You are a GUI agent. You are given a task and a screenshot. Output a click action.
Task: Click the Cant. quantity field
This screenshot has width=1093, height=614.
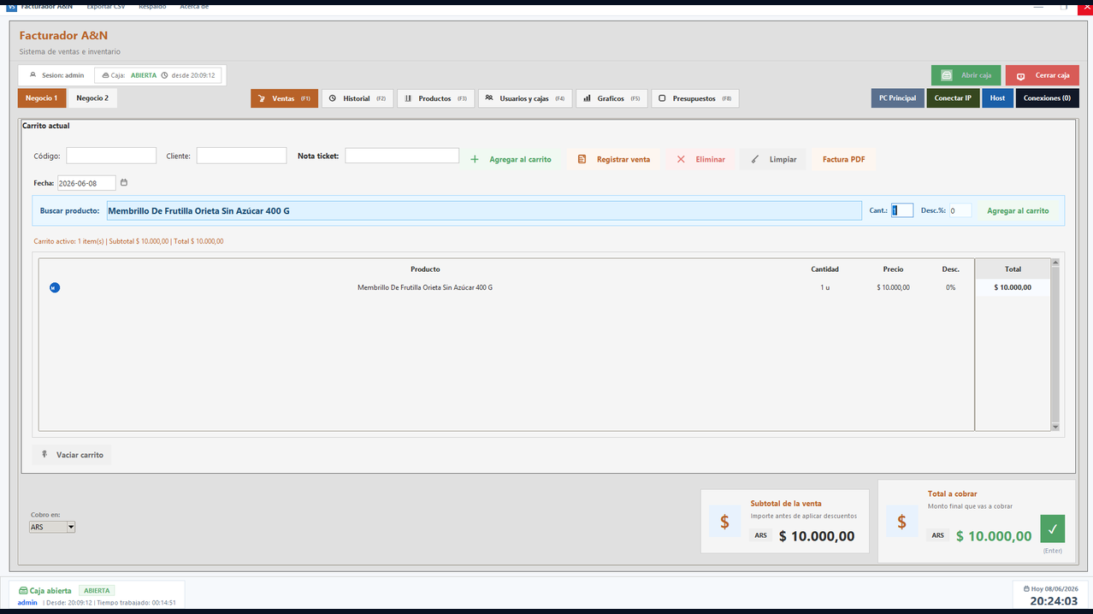point(902,210)
